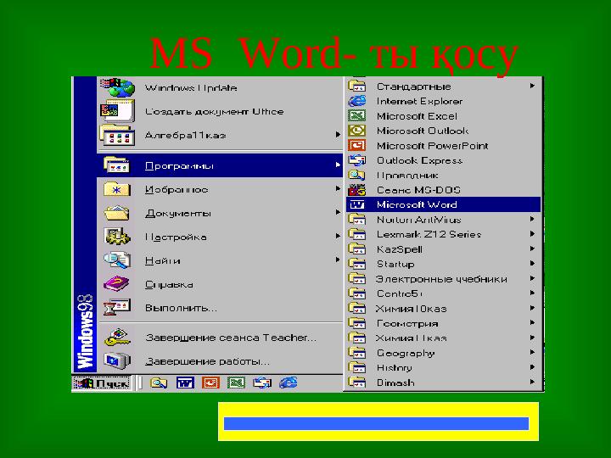Choose Выполнить... run command
This screenshot has width=611, height=458.
click(220, 308)
